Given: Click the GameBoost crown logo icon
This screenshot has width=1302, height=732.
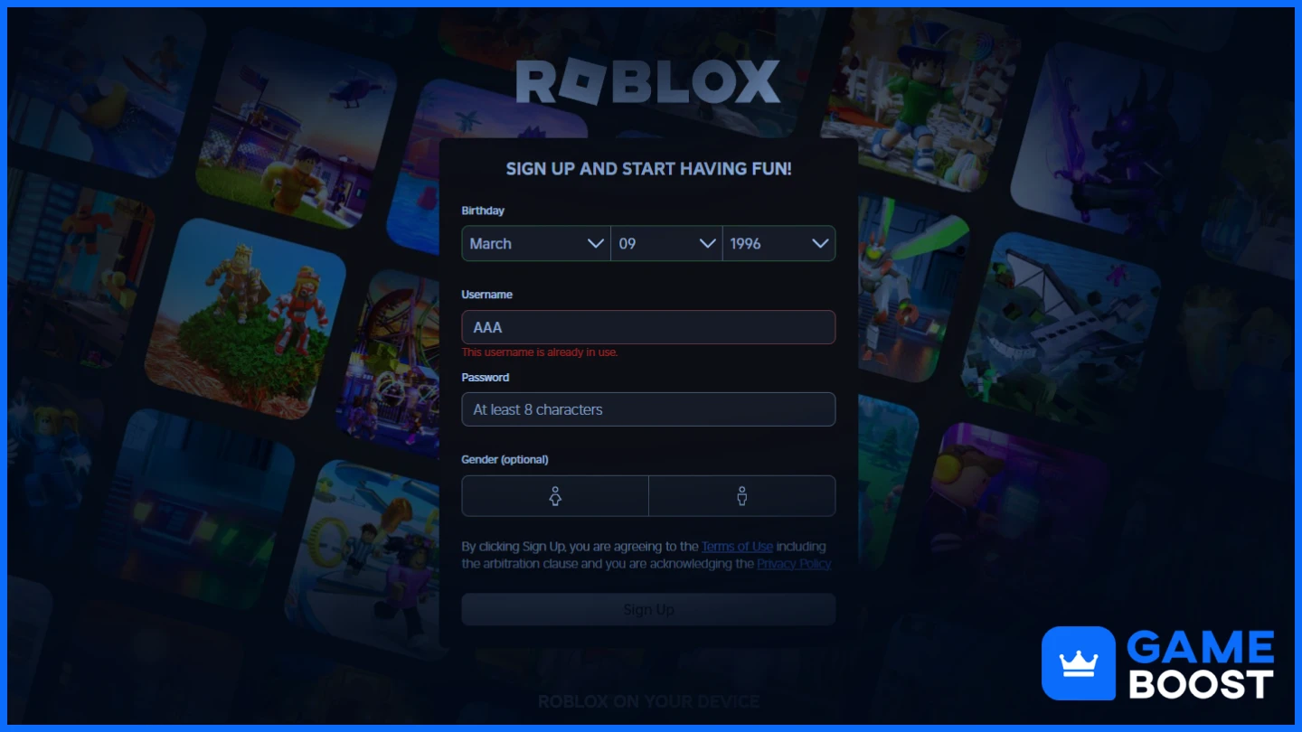Looking at the screenshot, I should coord(1078,663).
